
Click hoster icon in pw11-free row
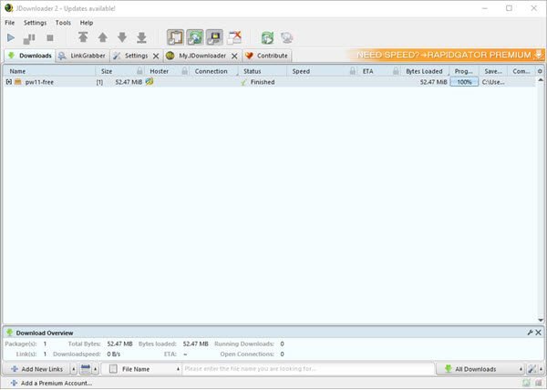pyautogui.click(x=150, y=82)
